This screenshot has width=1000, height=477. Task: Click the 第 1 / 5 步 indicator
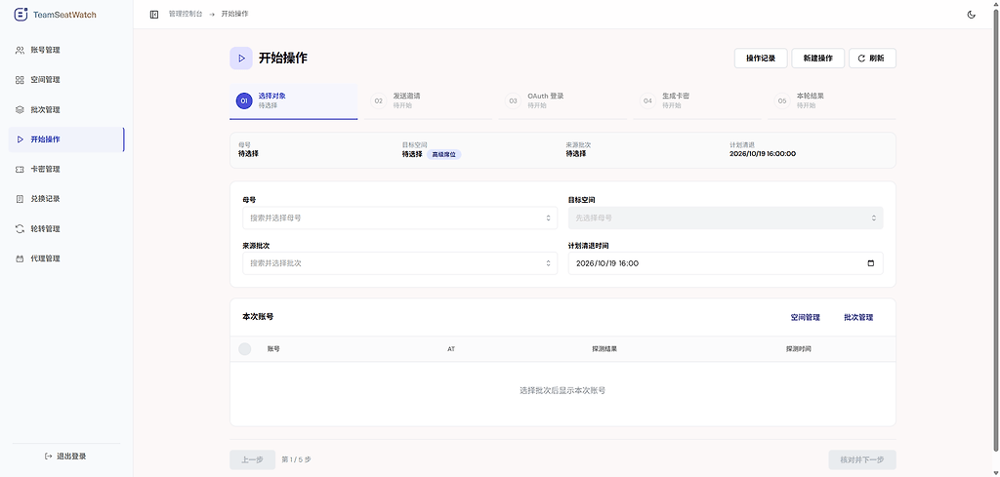[297, 459]
